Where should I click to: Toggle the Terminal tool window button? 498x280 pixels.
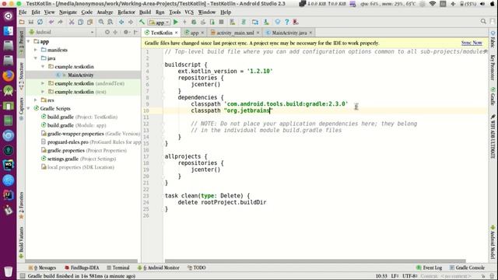pyautogui.click(x=118, y=268)
